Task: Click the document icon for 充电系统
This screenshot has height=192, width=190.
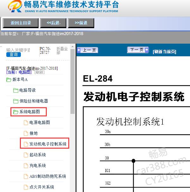Action: 26,166
